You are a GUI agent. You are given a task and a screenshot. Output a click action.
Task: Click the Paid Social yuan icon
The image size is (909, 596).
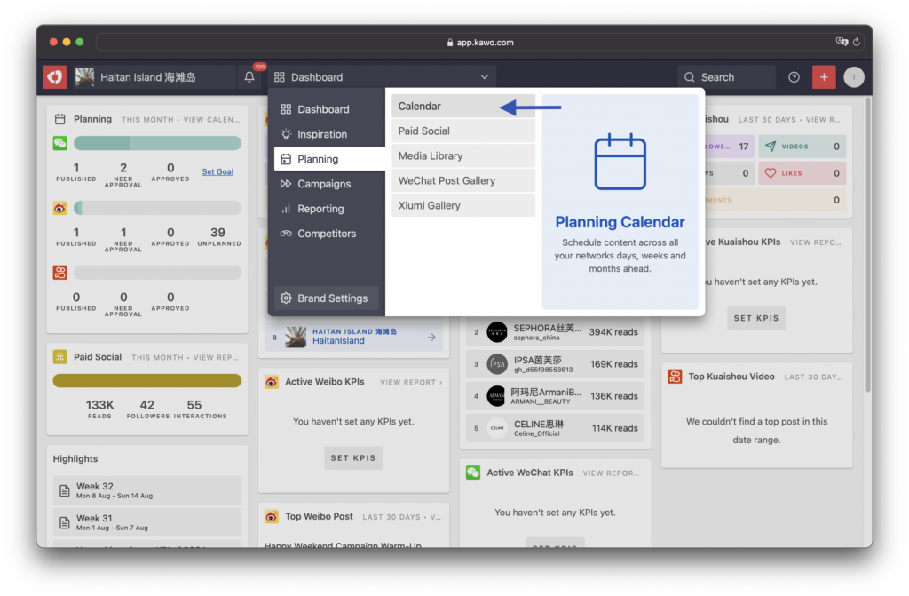[x=60, y=357]
